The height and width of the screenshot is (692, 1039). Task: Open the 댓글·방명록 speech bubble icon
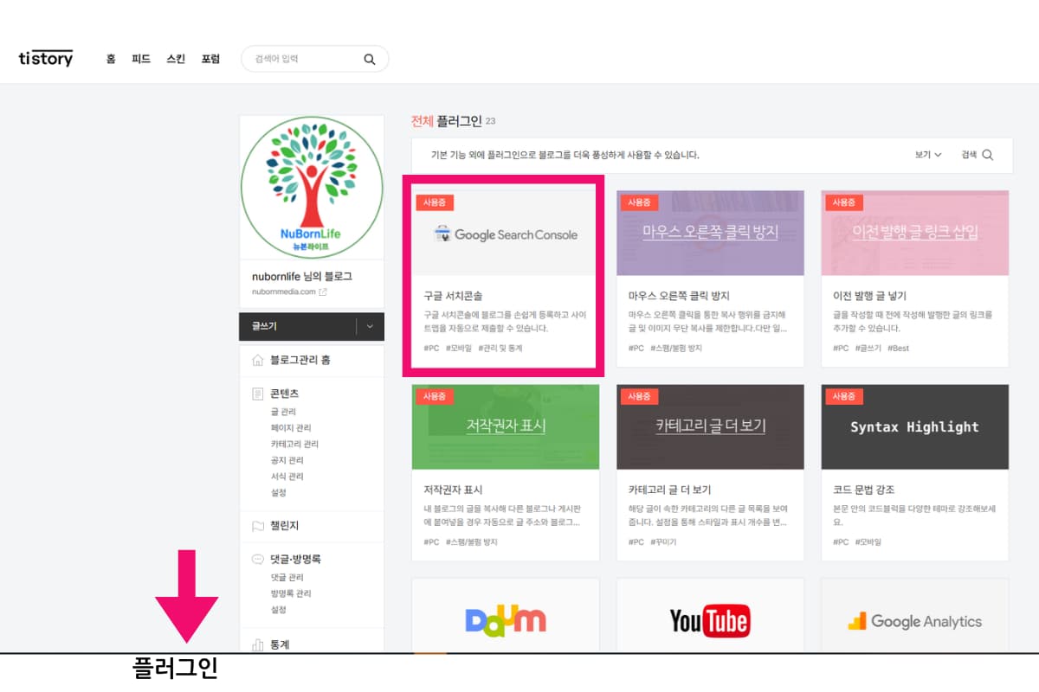pos(256,558)
